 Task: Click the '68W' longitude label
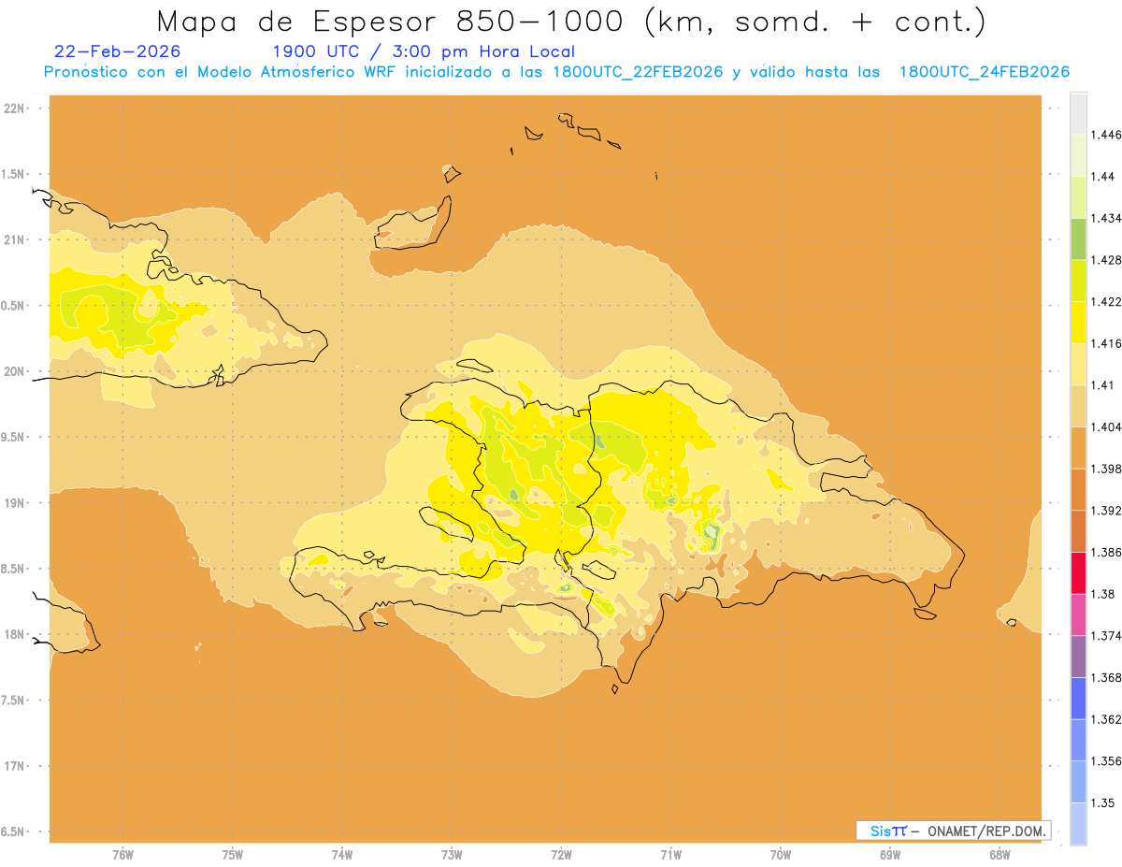coord(1000,854)
